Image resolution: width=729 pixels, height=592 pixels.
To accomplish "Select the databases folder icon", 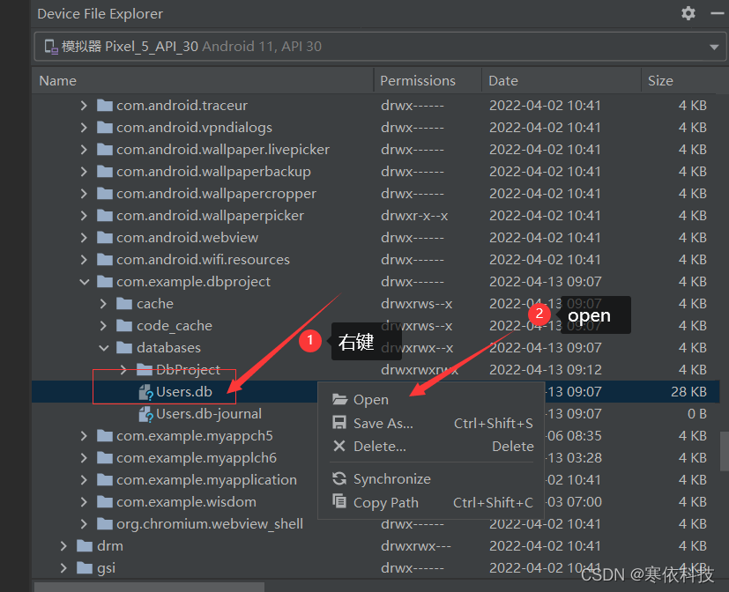I will click(124, 348).
